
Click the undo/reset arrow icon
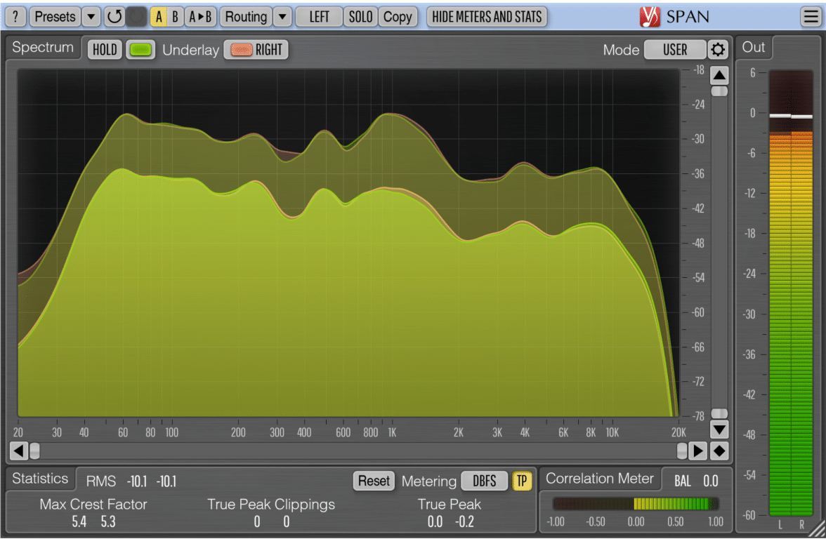click(x=114, y=16)
